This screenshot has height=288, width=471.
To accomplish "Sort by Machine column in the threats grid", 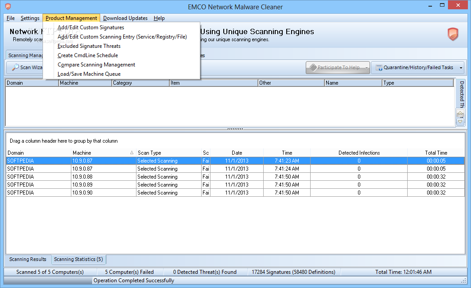I will (85, 83).
